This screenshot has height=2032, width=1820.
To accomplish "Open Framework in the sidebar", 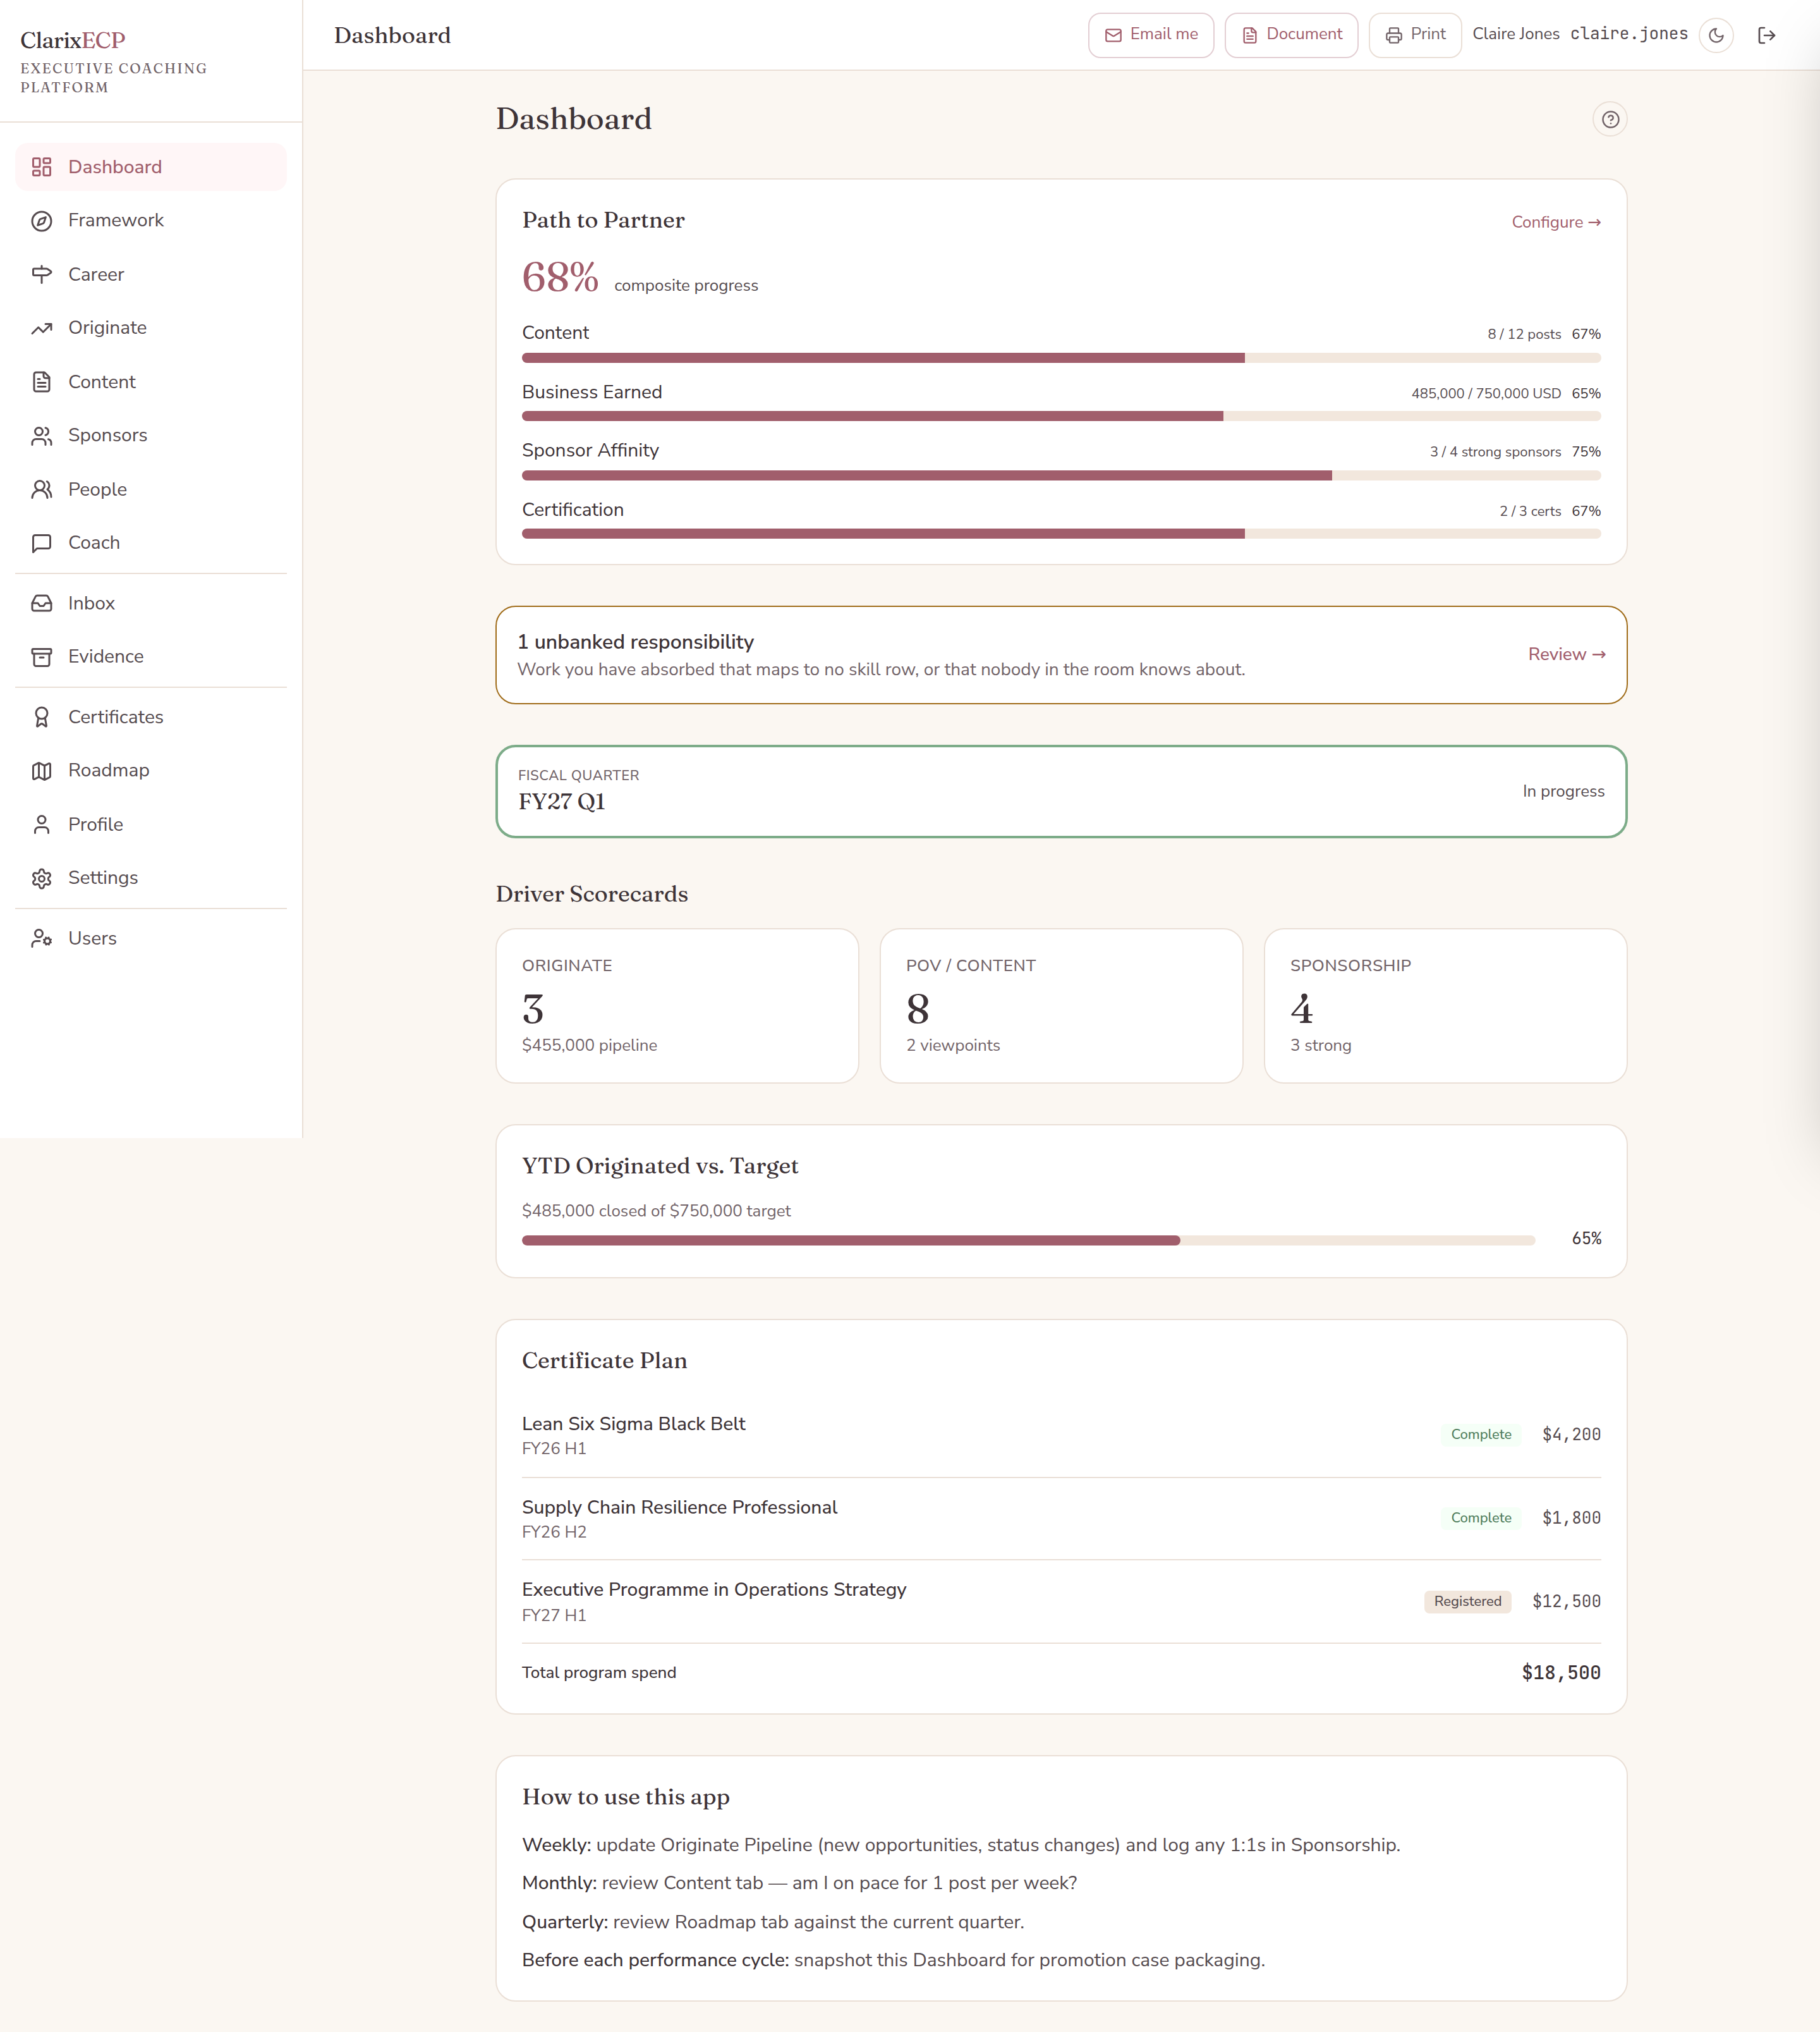I will [x=151, y=220].
